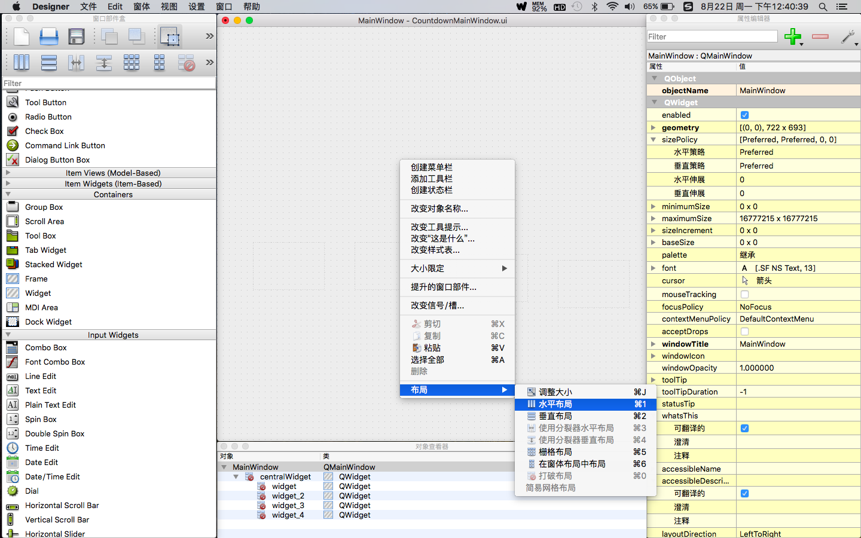The width and height of the screenshot is (861, 538).
Task: Pick the Time Edit widget
Action: (42, 448)
